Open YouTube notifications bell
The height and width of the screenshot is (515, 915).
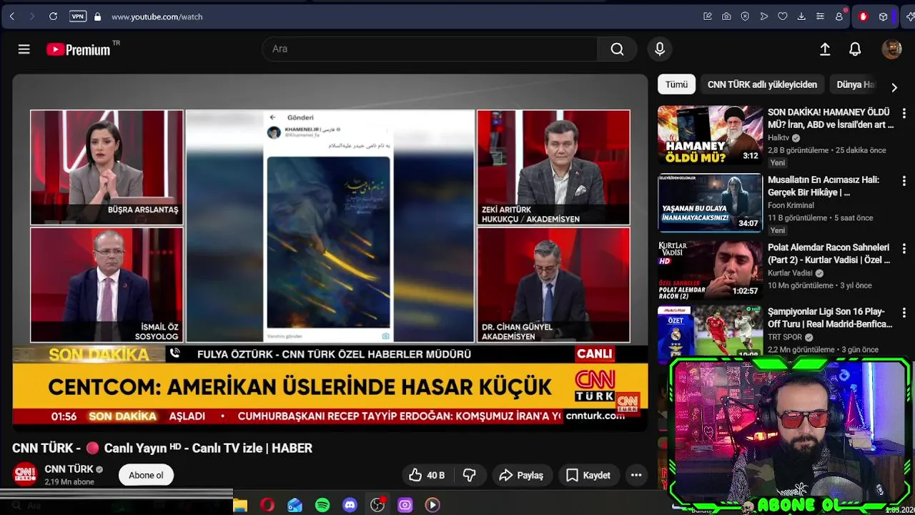click(x=855, y=49)
